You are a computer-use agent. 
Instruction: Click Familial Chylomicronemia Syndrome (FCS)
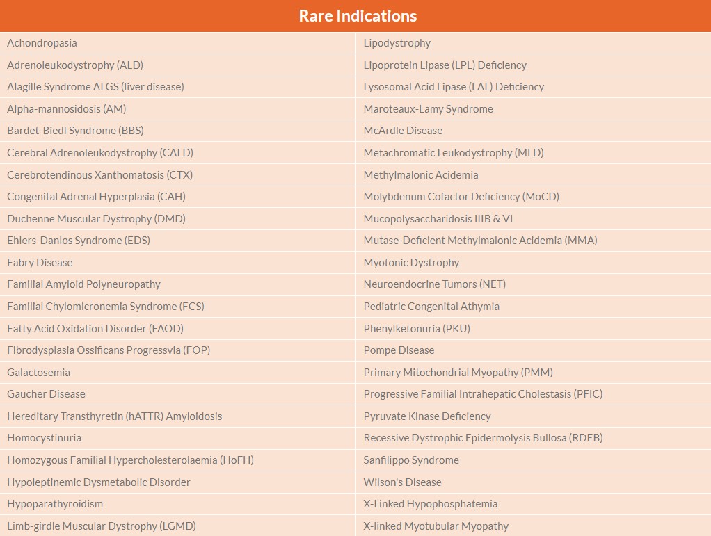pos(106,307)
